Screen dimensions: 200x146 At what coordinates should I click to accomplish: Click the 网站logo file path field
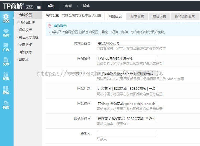pyautogui.click(x=116, y=74)
